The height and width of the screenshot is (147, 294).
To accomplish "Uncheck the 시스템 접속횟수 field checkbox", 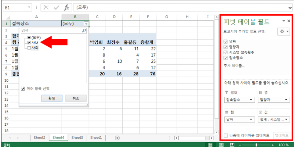I will coord(226,52).
